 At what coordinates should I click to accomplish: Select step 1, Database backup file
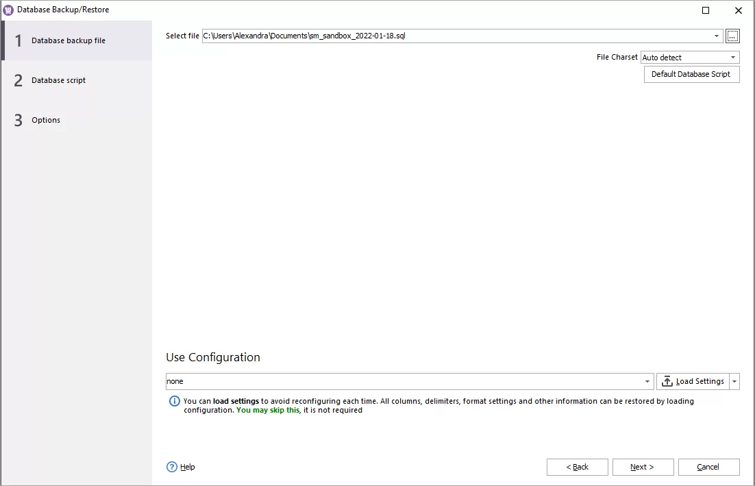(69, 40)
